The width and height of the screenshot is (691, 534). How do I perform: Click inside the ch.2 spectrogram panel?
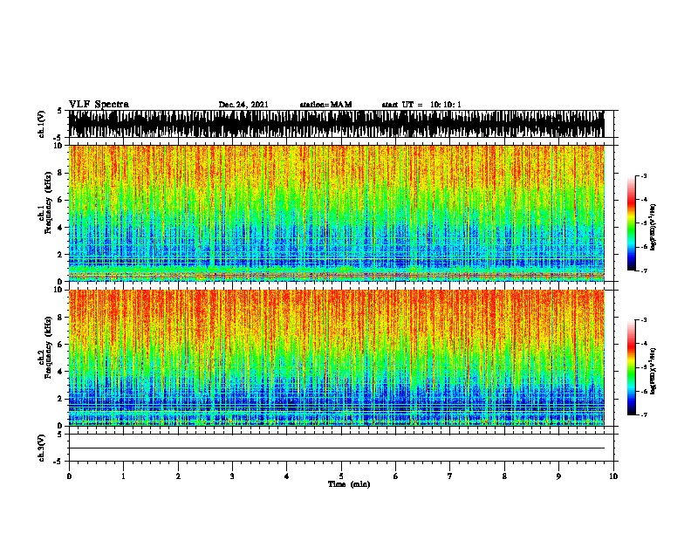336,358
